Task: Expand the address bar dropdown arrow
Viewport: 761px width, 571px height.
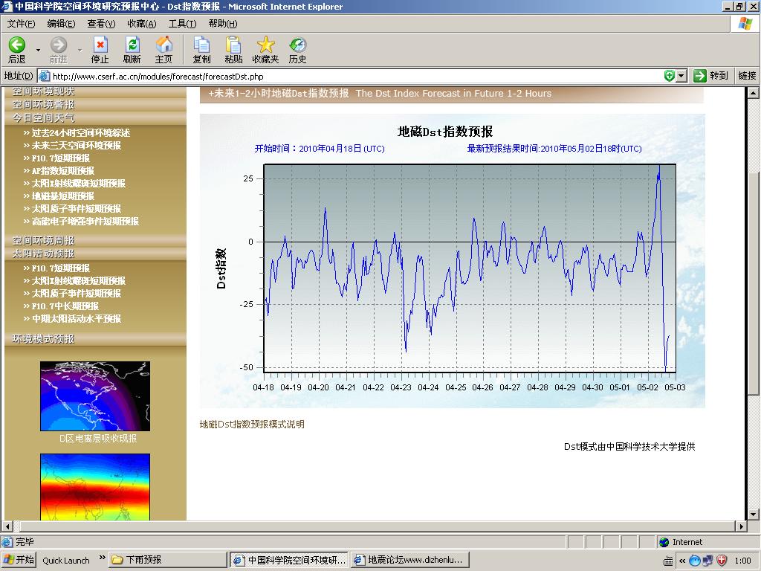Action: point(681,76)
